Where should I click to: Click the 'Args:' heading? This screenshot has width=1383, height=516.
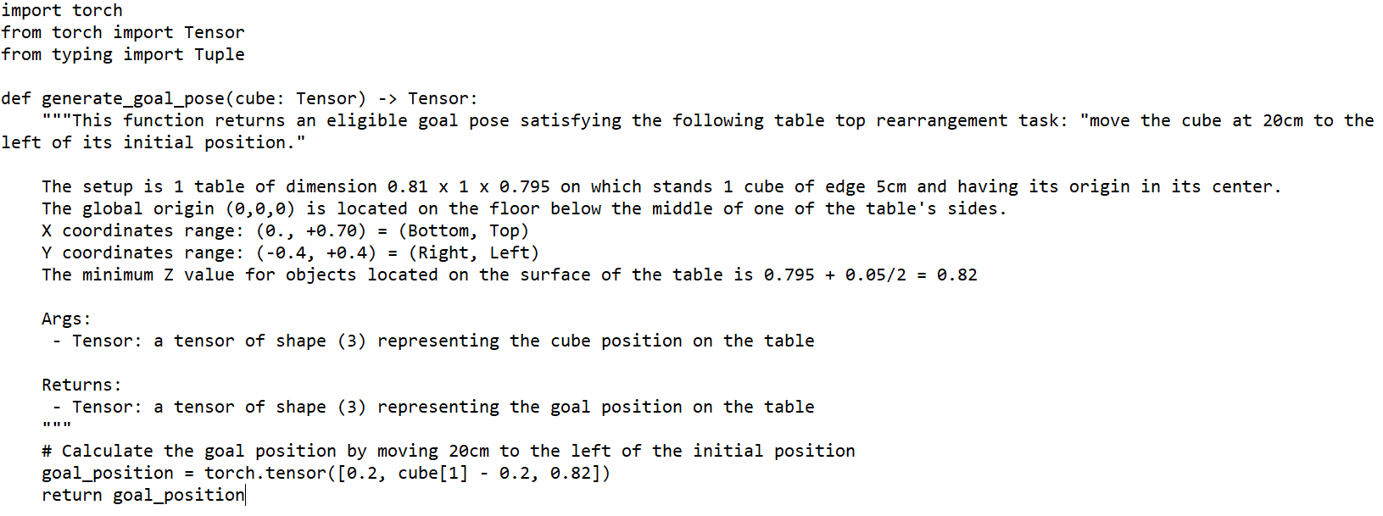point(67,319)
